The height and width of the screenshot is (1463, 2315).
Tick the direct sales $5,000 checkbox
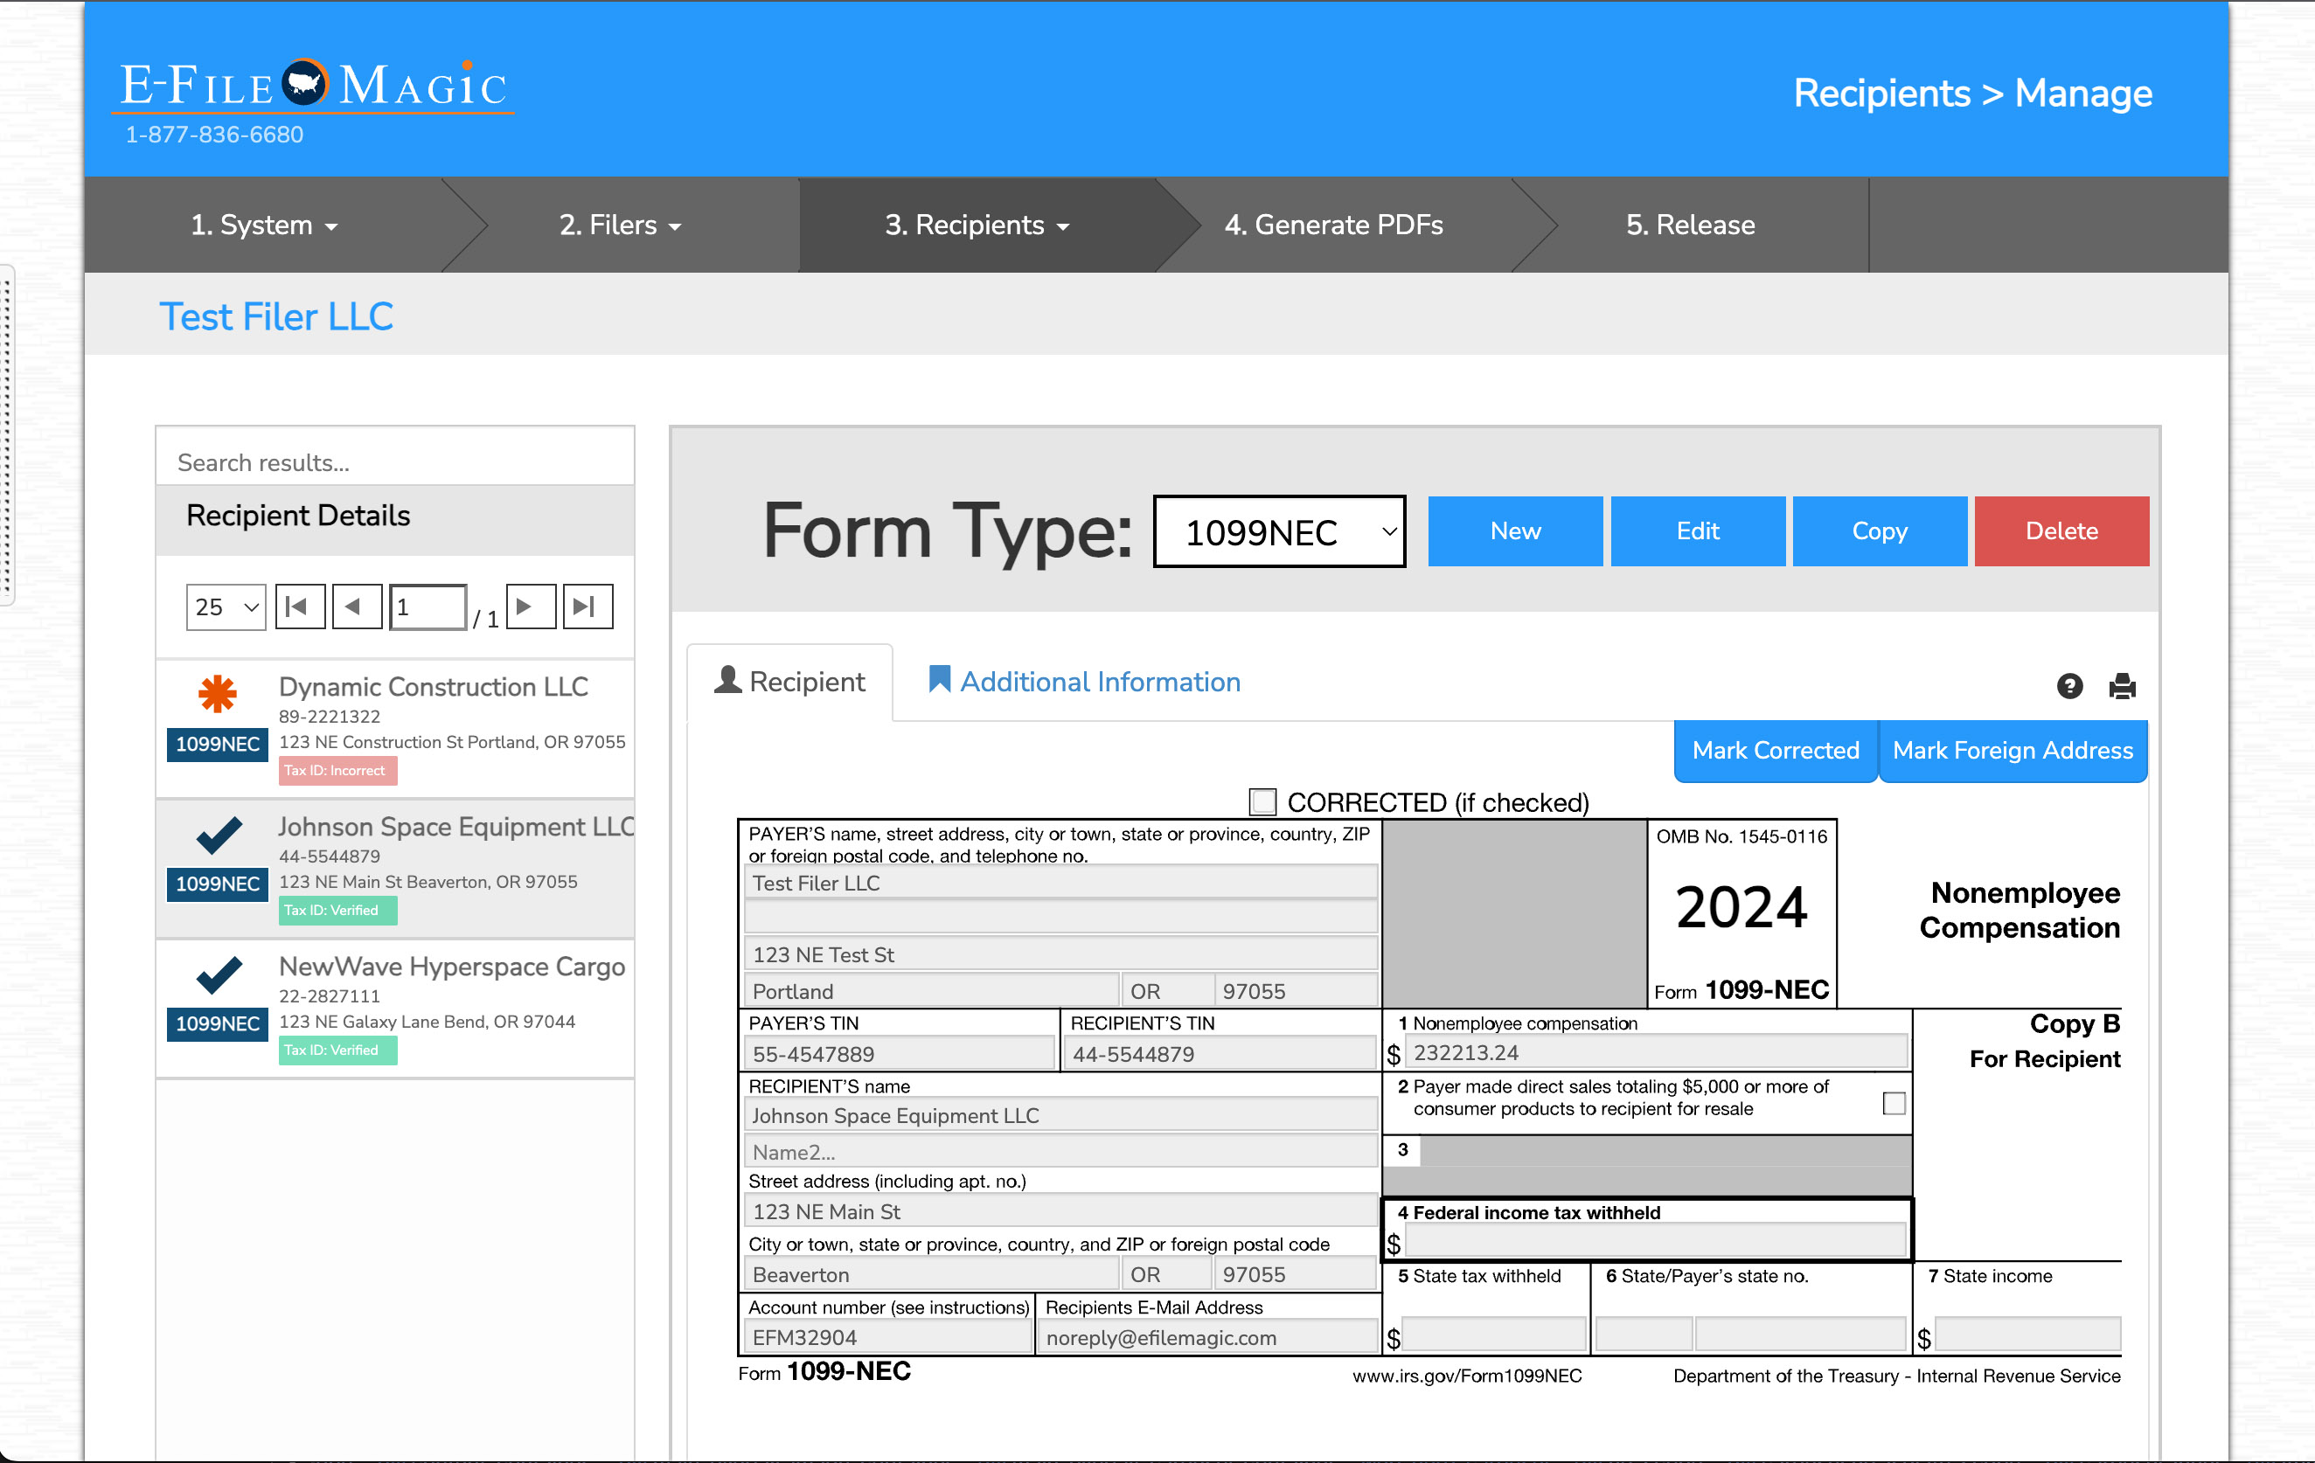pos(1893,1103)
